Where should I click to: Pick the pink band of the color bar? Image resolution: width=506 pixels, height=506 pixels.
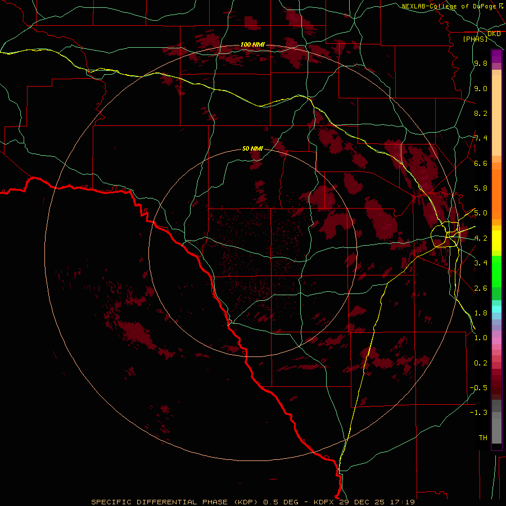496,341
